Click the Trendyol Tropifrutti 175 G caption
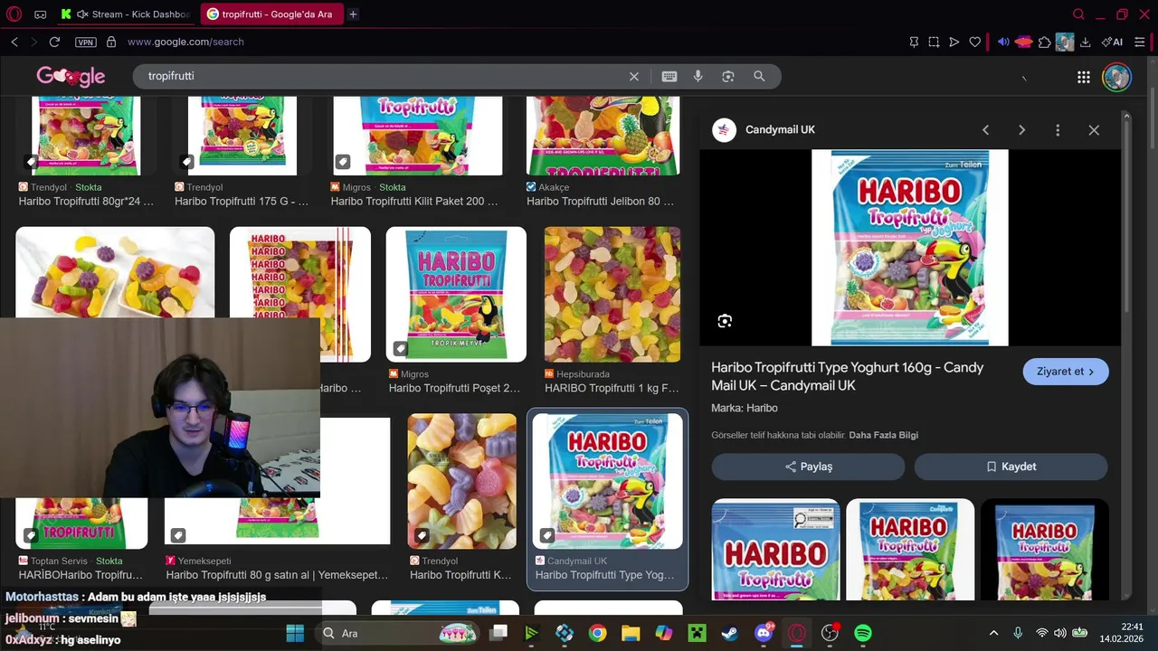Viewport: 1158px width, 651px height. (242, 202)
